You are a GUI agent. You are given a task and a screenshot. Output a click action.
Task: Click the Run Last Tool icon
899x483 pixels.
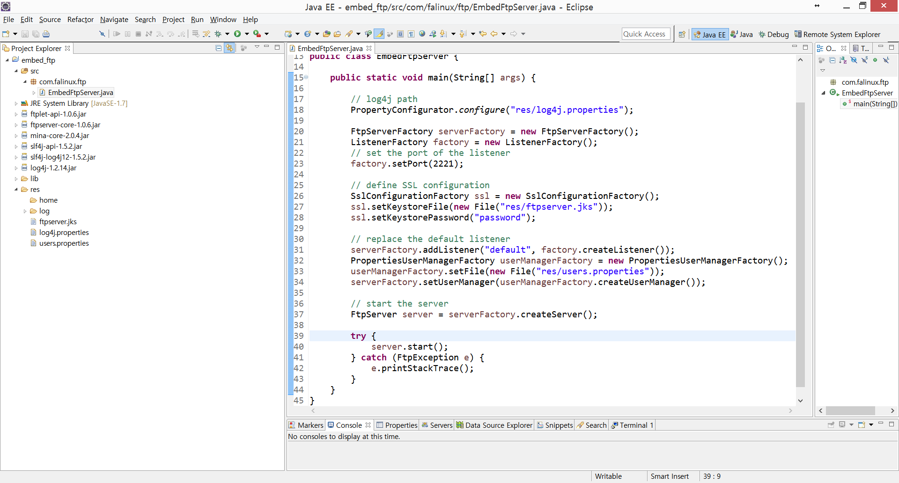(257, 34)
